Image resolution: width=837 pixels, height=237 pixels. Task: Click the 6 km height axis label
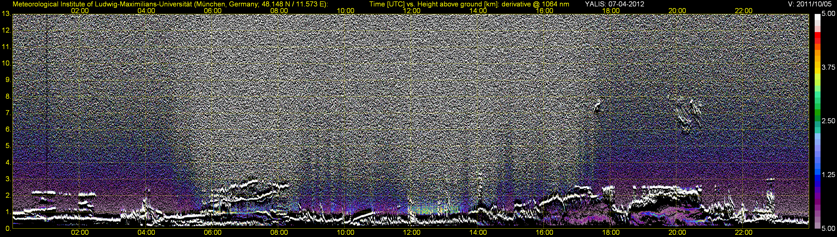[8, 130]
